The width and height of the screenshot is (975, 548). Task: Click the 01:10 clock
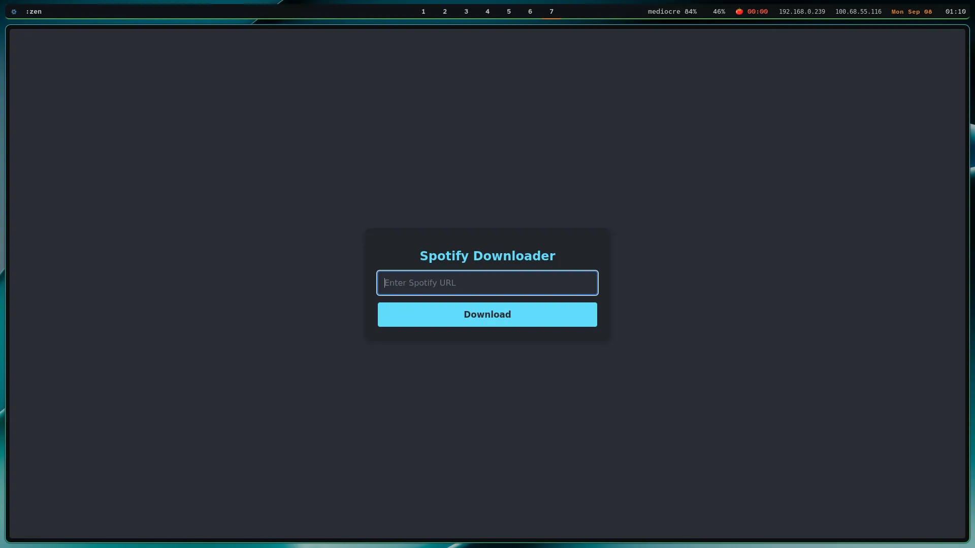pyautogui.click(x=955, y=11)
